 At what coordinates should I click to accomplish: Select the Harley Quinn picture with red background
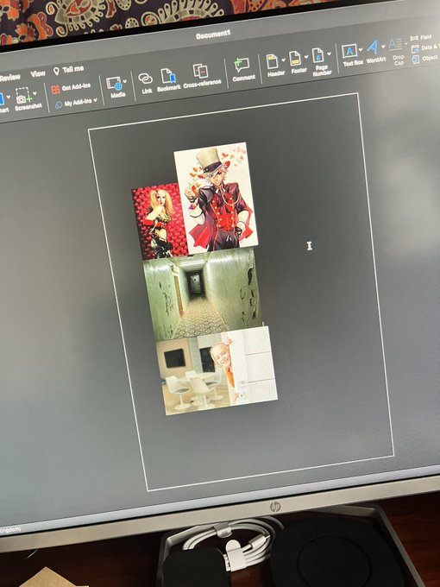pyautogui.click(x=160, y=221)
